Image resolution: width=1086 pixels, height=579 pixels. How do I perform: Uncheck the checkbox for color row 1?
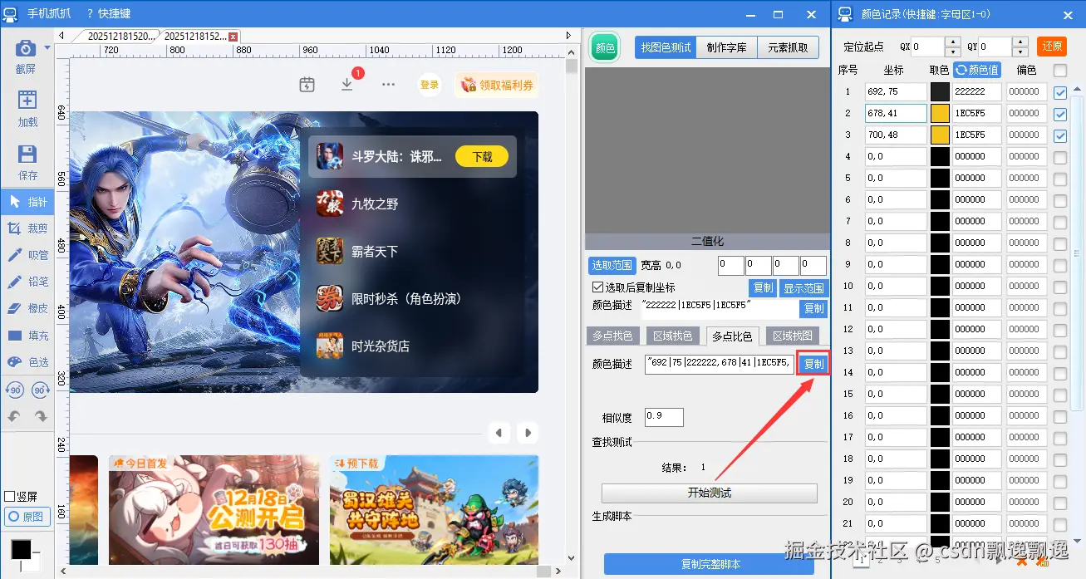1060,92
